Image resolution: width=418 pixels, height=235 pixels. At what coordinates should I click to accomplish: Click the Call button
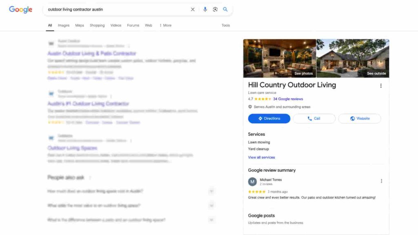(314, 119)
